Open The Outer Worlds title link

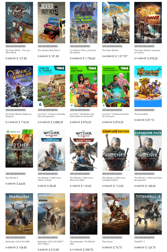tap(110, 50)
